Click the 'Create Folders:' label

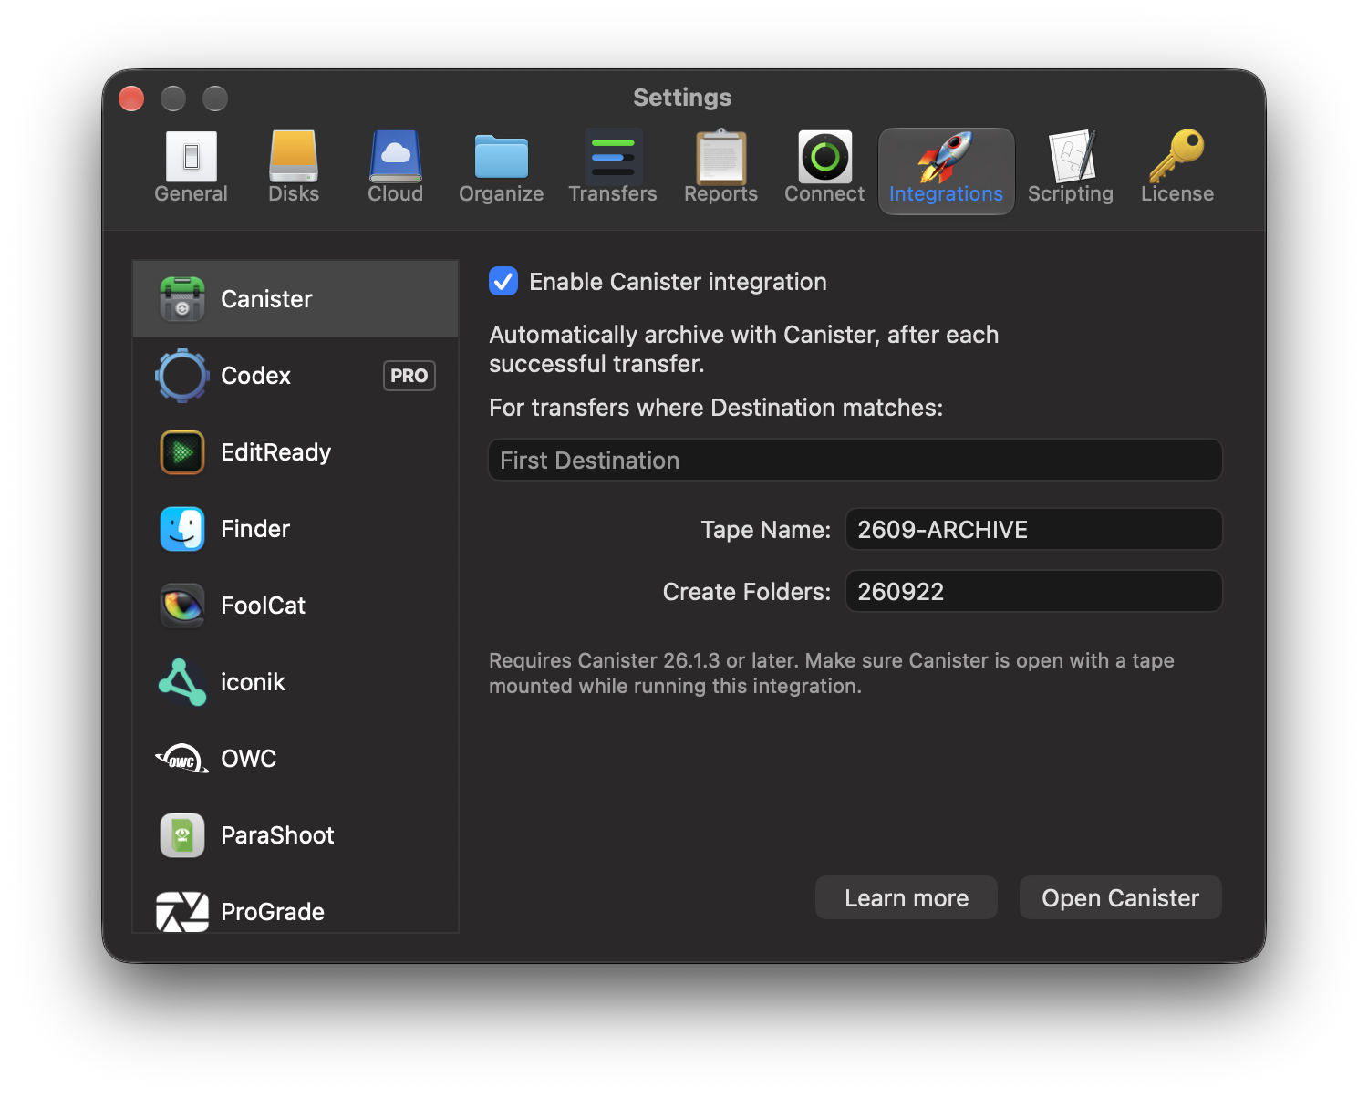point(747,592)
